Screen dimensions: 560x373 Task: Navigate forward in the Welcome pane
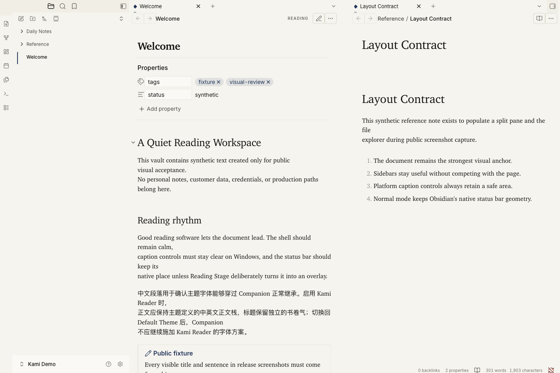tap(149, 19)
